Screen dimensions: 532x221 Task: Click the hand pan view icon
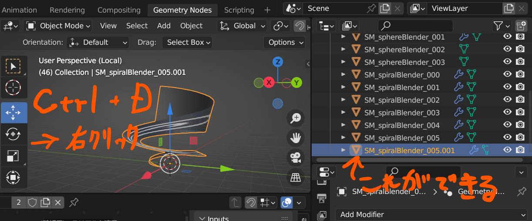point(296,138)
